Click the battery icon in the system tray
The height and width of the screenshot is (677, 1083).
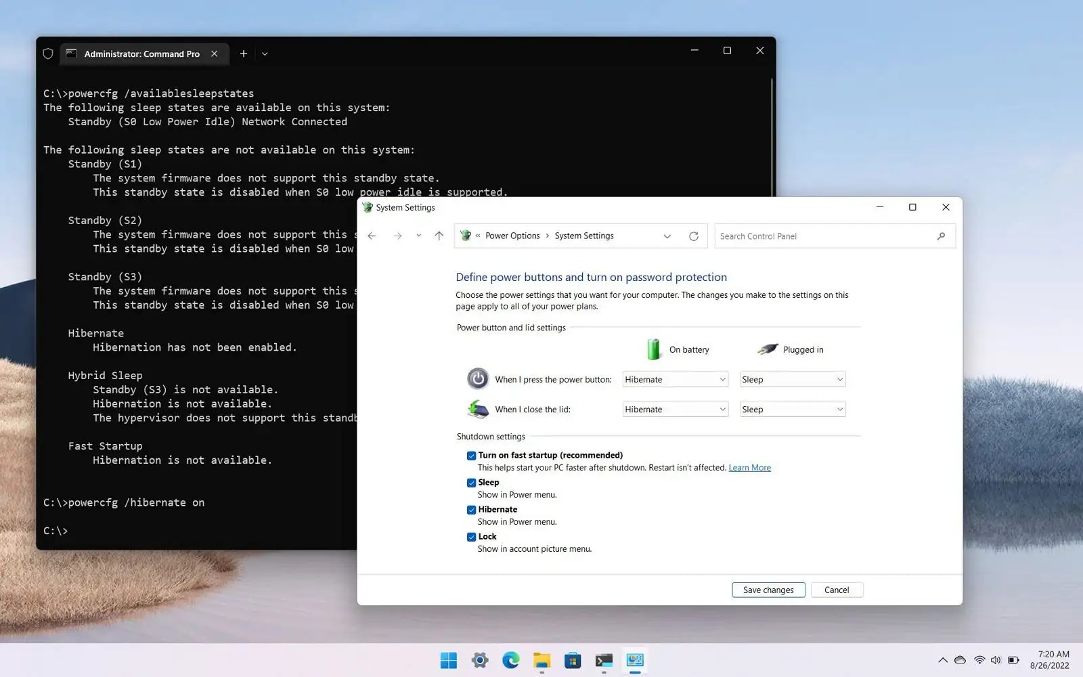pos(1013,660)
